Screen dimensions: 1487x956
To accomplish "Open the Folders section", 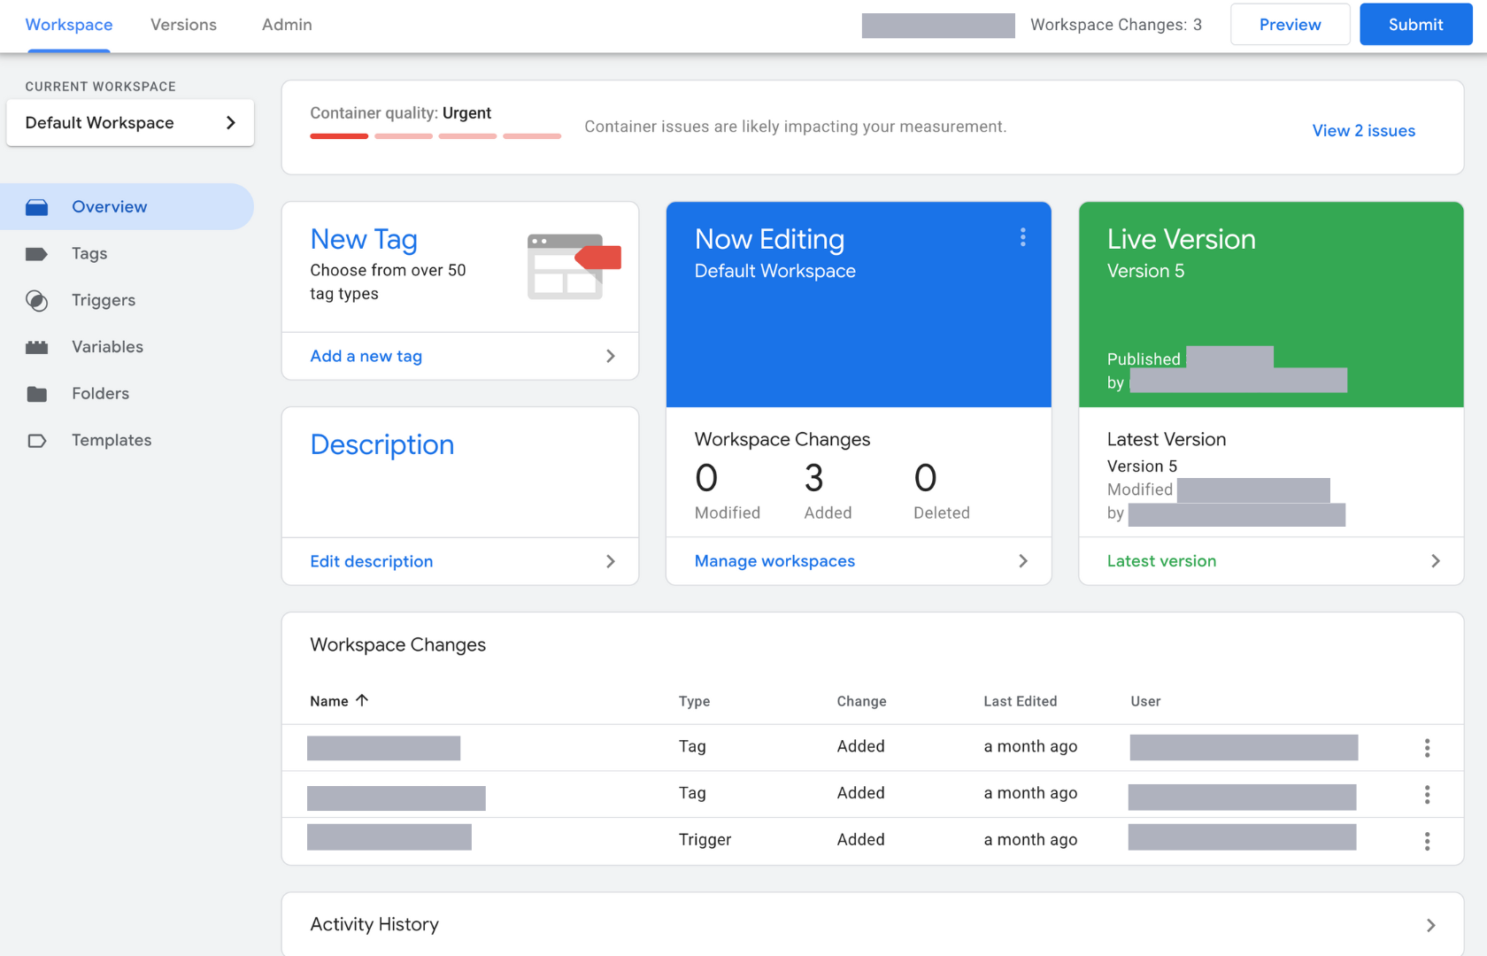I will point(37,393).
